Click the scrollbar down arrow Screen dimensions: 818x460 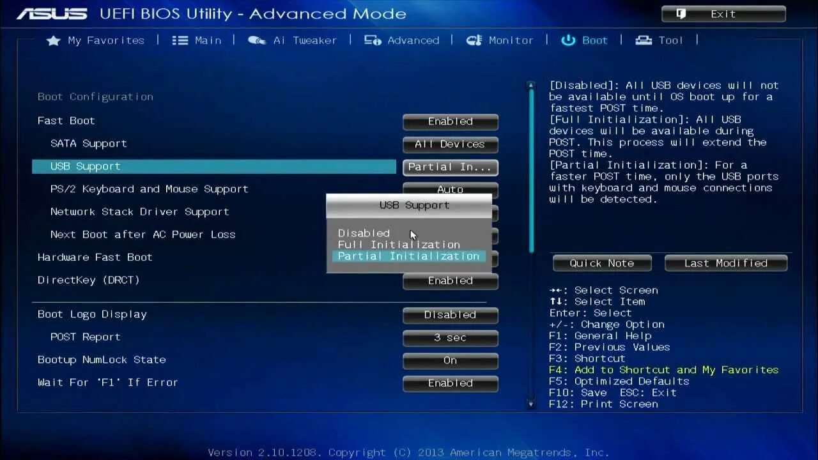[530, 404]
